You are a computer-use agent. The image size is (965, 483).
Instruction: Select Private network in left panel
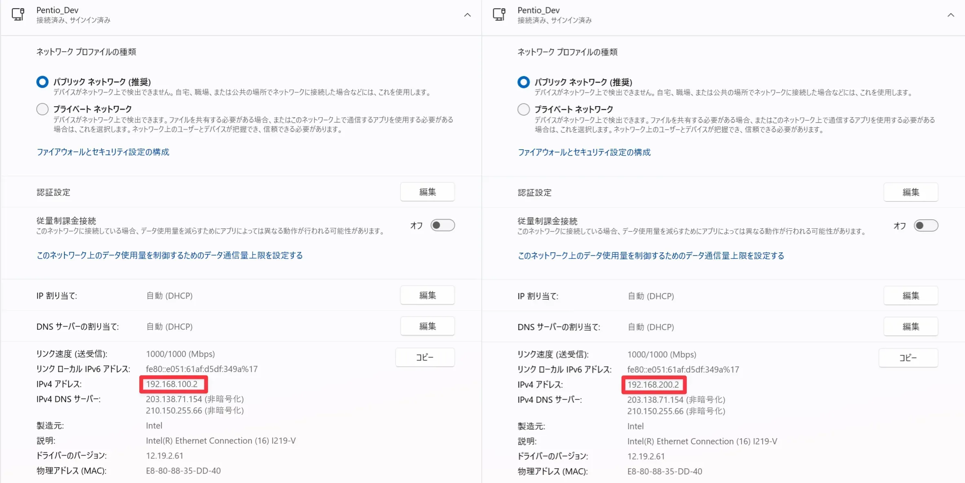(42, 109)
